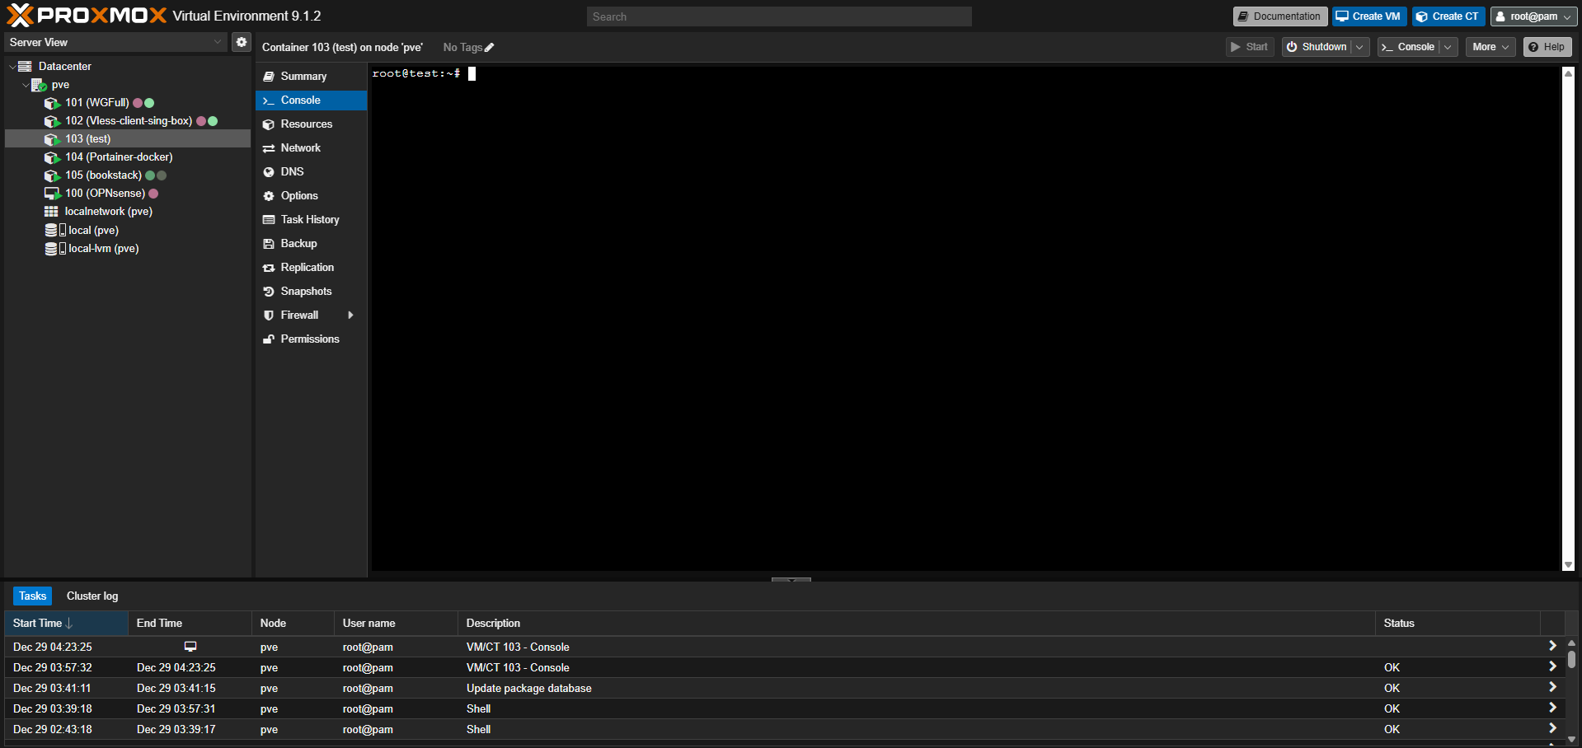Click running console monitor icon in End Time
1582x748 pixels.
coord(190,647)
